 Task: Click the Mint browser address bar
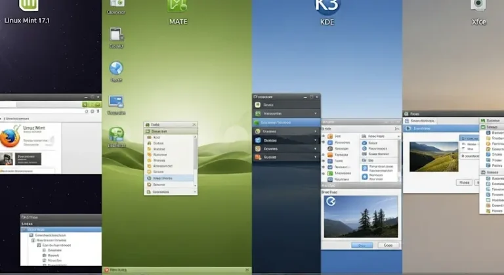click(48, 104)
